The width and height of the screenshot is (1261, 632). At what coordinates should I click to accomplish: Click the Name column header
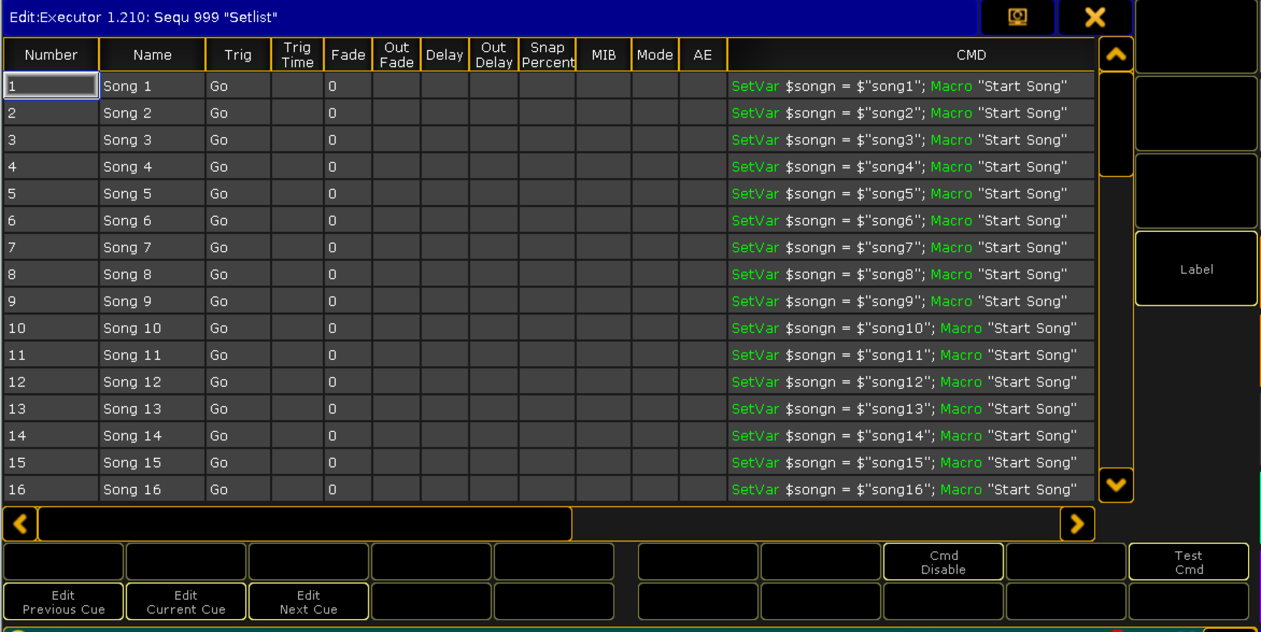point(152,55)
